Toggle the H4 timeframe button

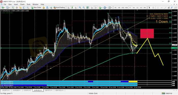[x=134, y=8]
